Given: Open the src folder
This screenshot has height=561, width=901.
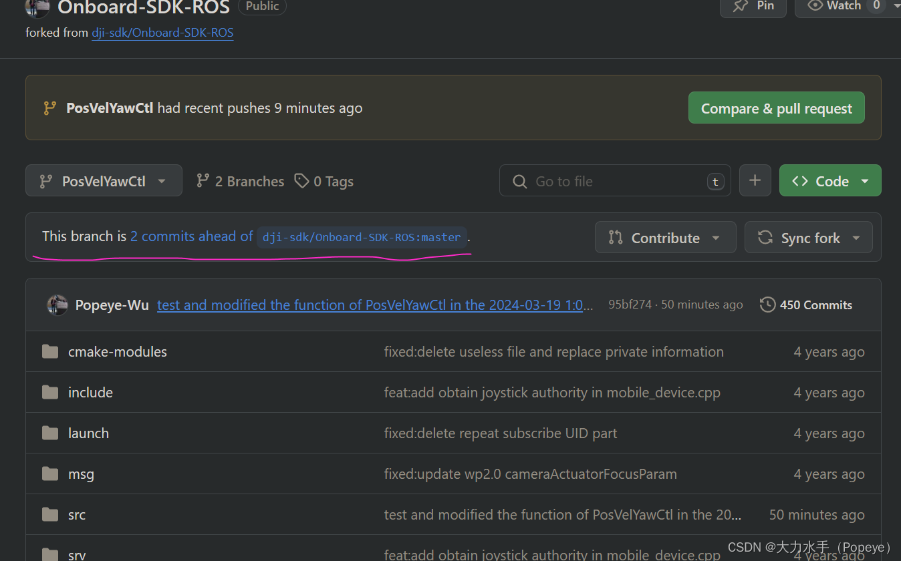Looking at the screenshot, I should [77, 515].
